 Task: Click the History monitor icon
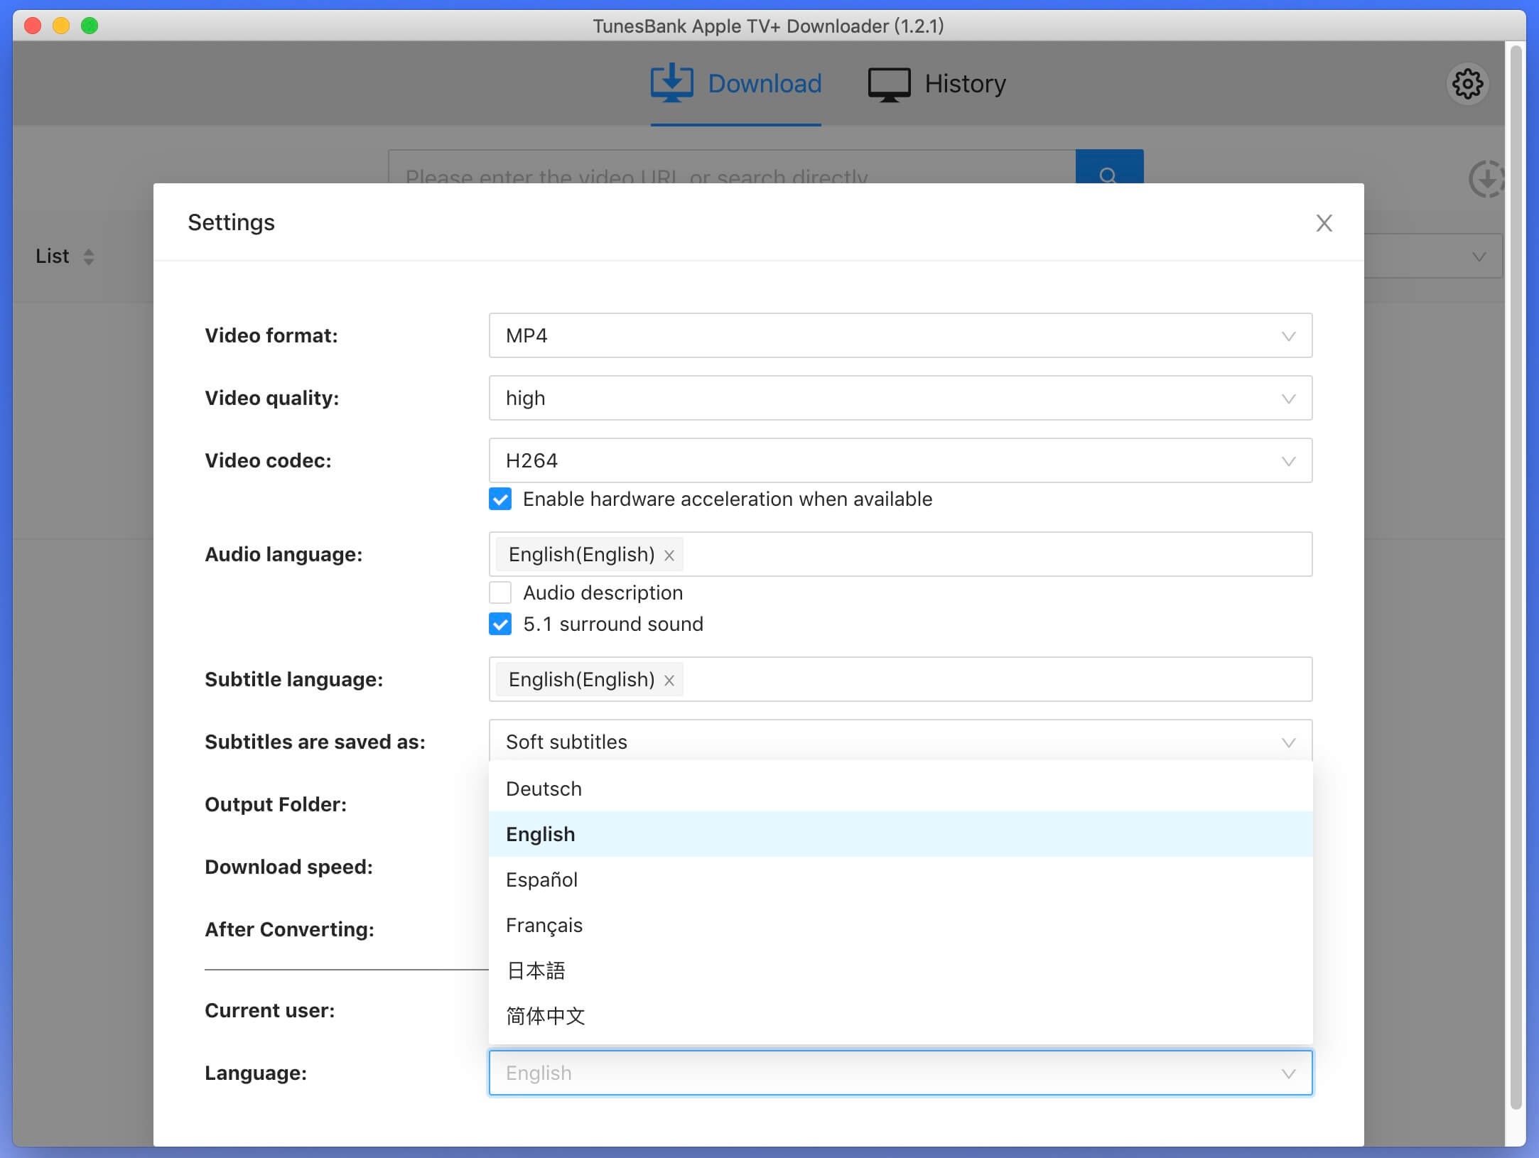coord(888,85)
